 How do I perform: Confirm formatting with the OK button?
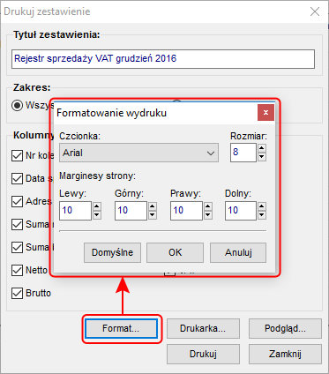175,252
